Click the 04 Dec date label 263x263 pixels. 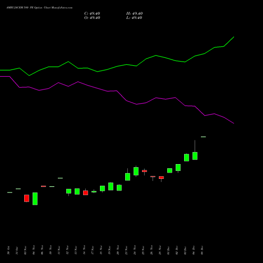[194, 250]
